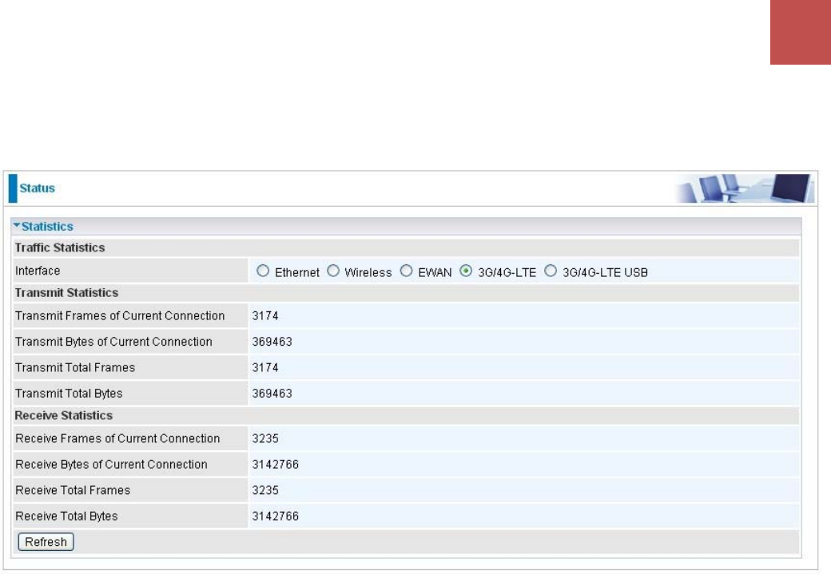The height and width of the screenshot is (574, 831).
Task: Click the Transmit Total Bytes label
Action: tap(69, 394)
